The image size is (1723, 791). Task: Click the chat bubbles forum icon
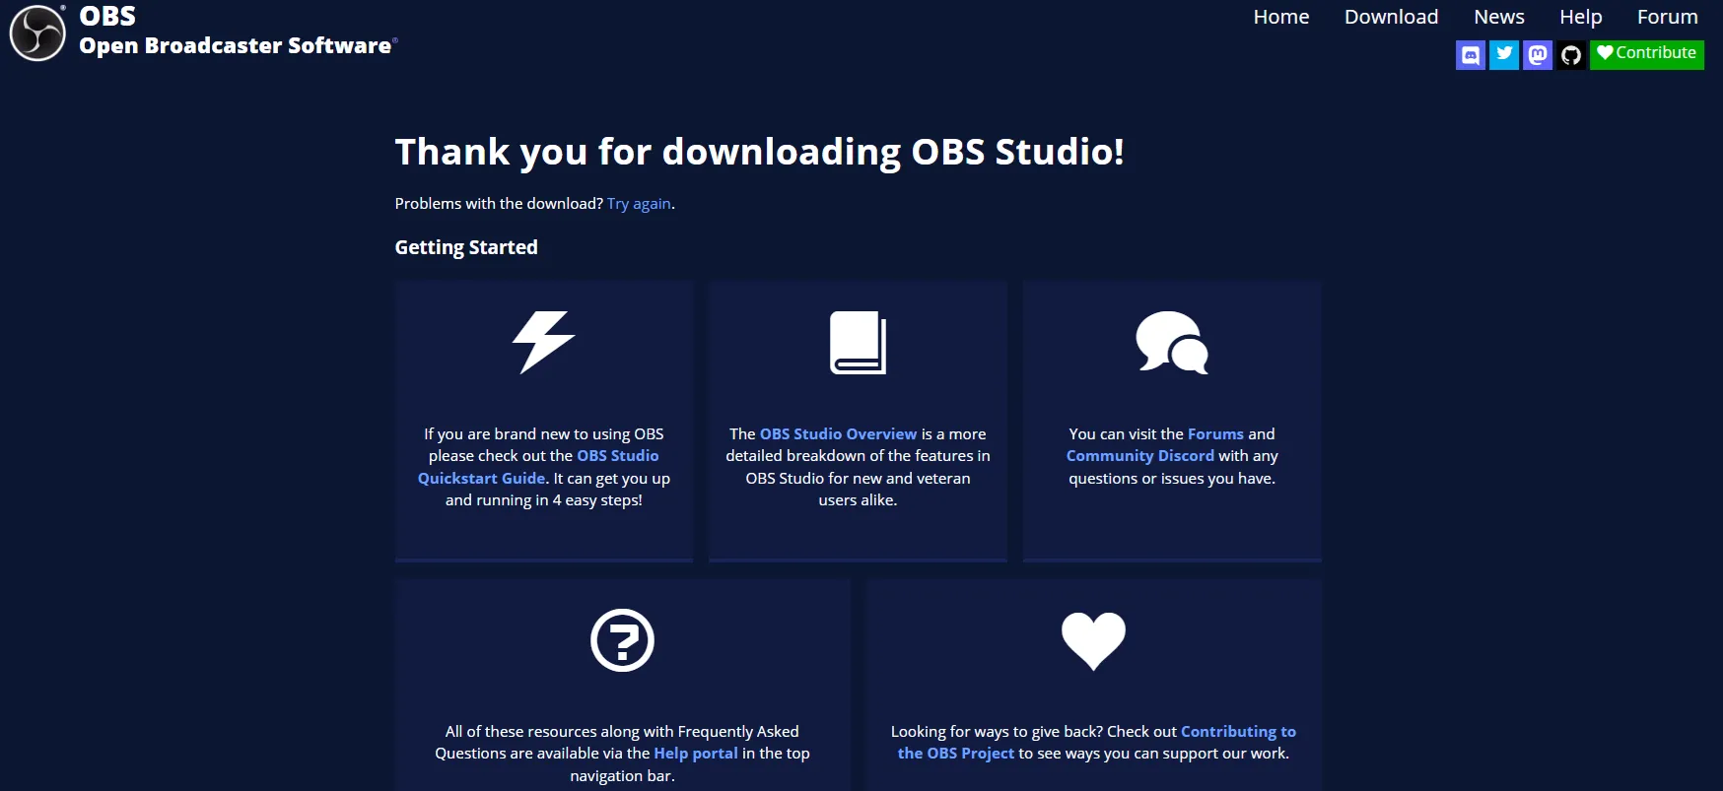tap(1172, 343)
